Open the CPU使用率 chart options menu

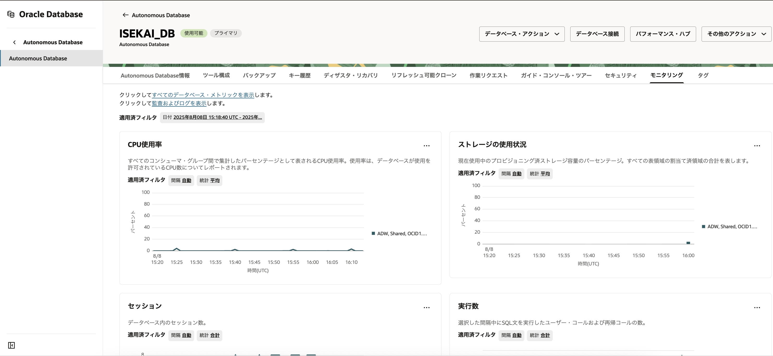click(427, 146)
